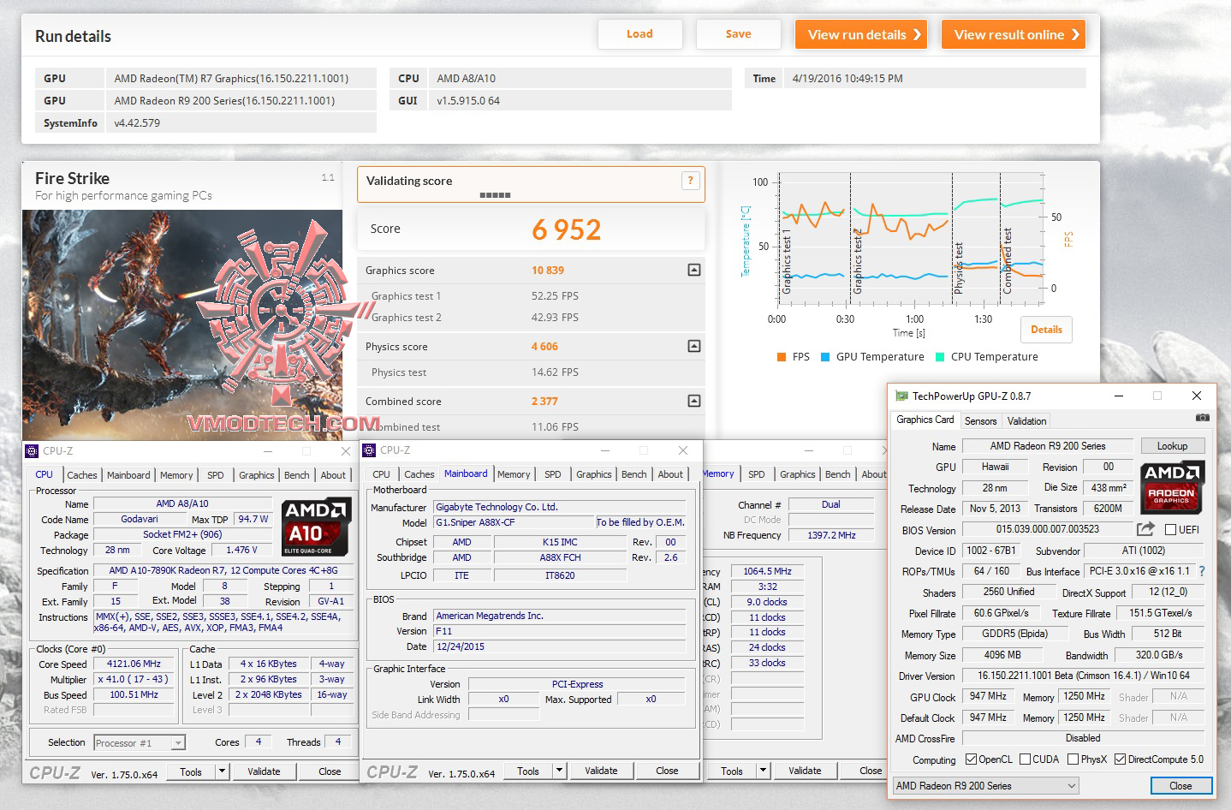This screenshot has width=1231, height=810.
Task: Click the Lookup button in GPU-Z
Action: (1173, 446)
